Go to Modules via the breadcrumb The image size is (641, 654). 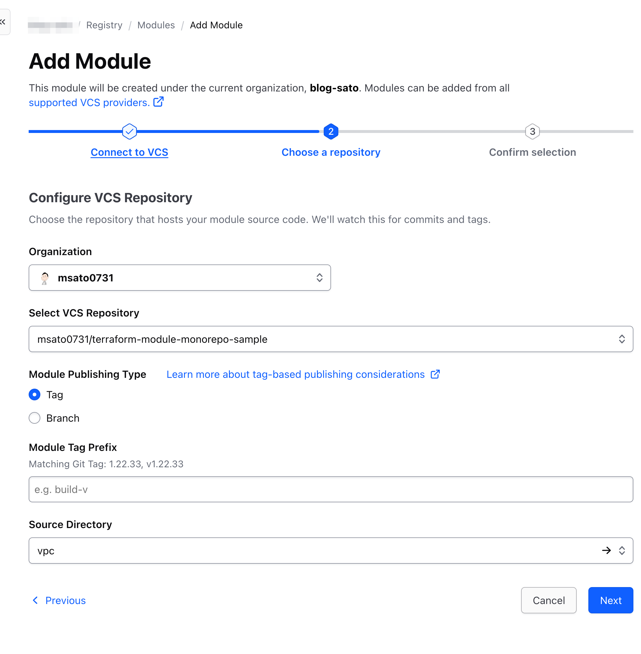coord(156,25)
